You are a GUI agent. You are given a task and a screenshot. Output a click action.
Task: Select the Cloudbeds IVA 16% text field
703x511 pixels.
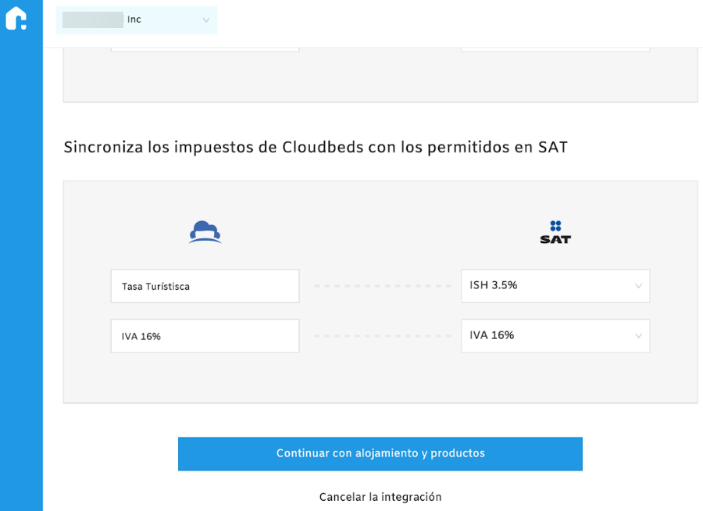(x=205, y=336)
